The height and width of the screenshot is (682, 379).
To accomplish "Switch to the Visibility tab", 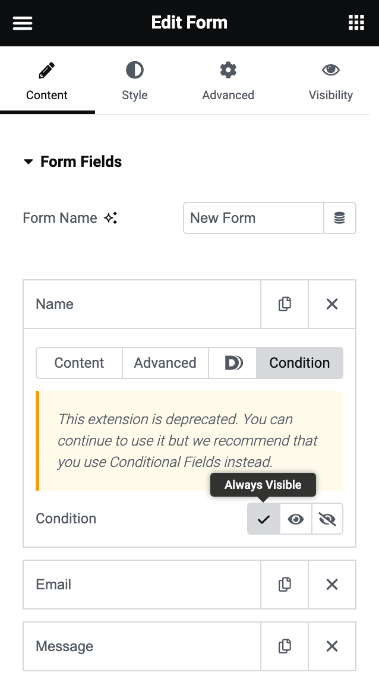I will coord(331,80).
